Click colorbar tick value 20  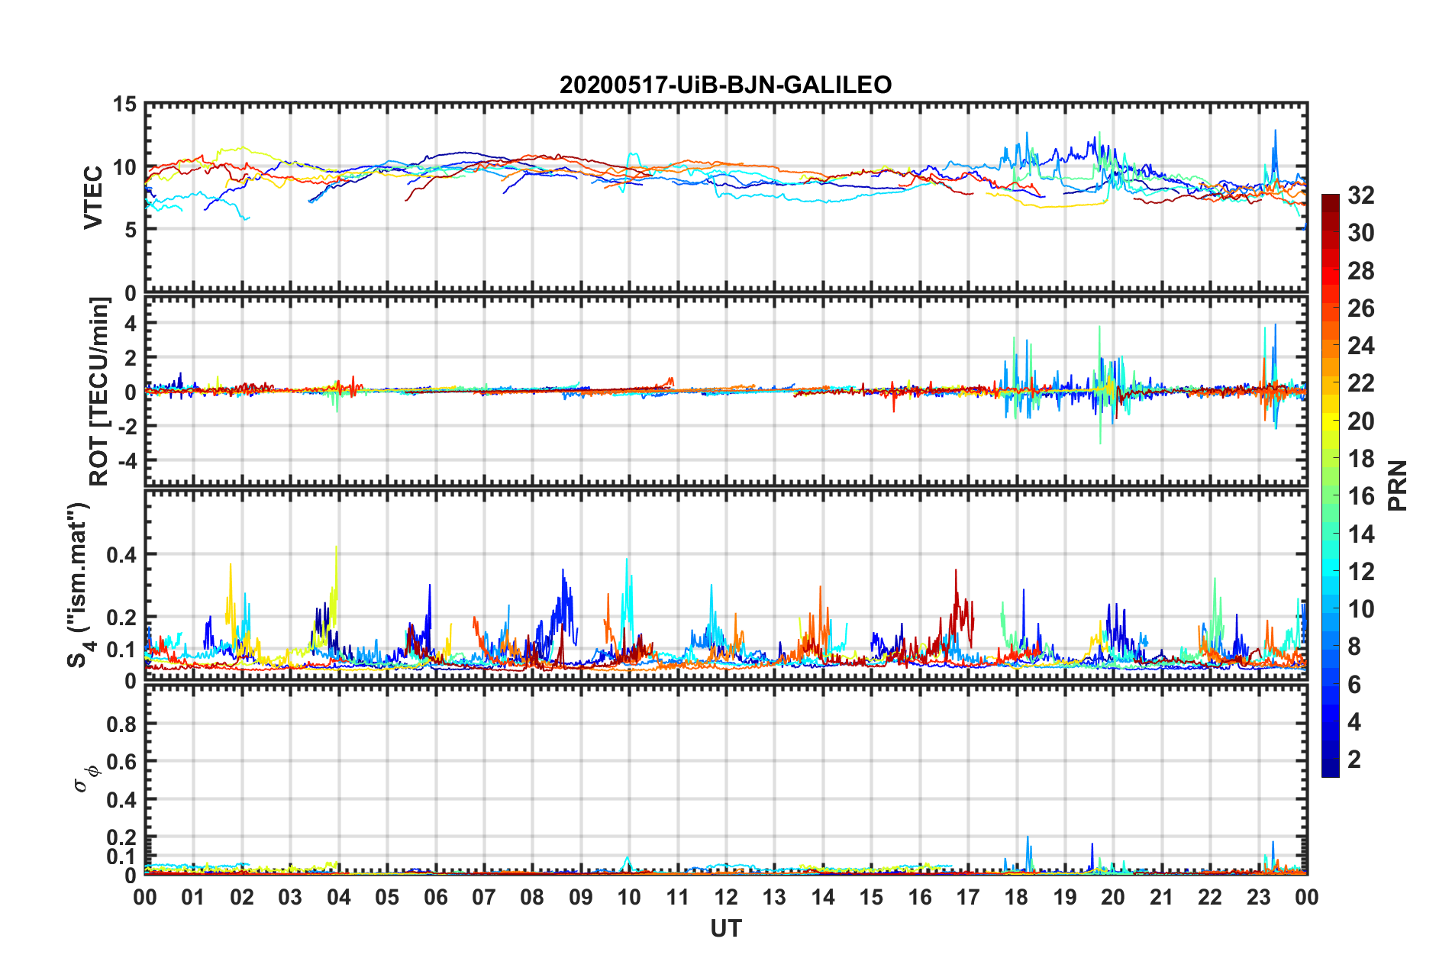click(x=1361, y=421)
